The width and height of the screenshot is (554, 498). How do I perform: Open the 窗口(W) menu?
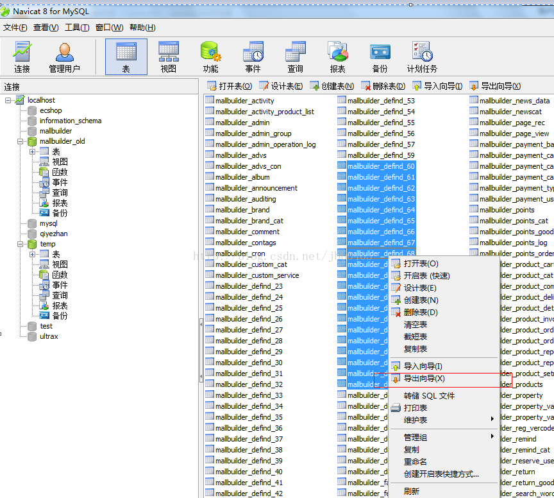[x=109, y=27]
